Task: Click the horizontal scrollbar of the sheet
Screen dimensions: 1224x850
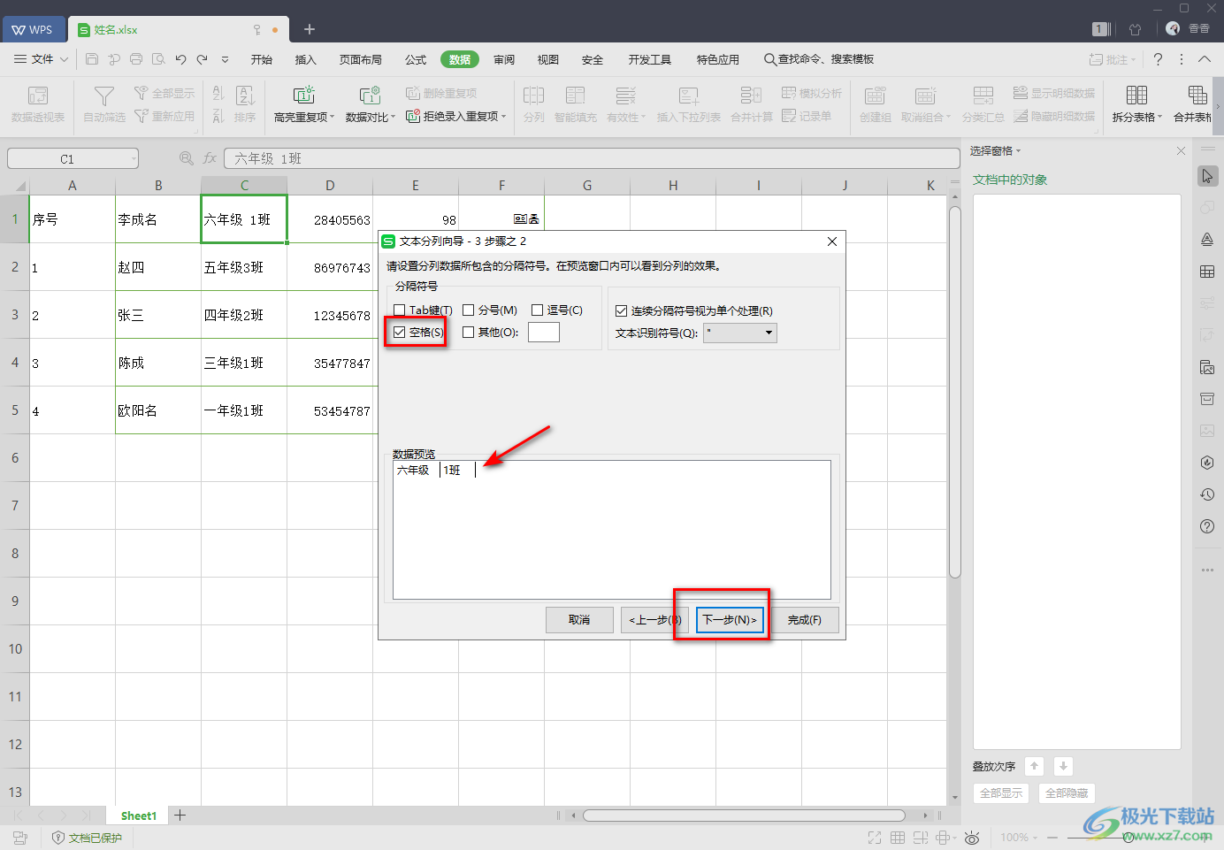Action: click(744, 816)
